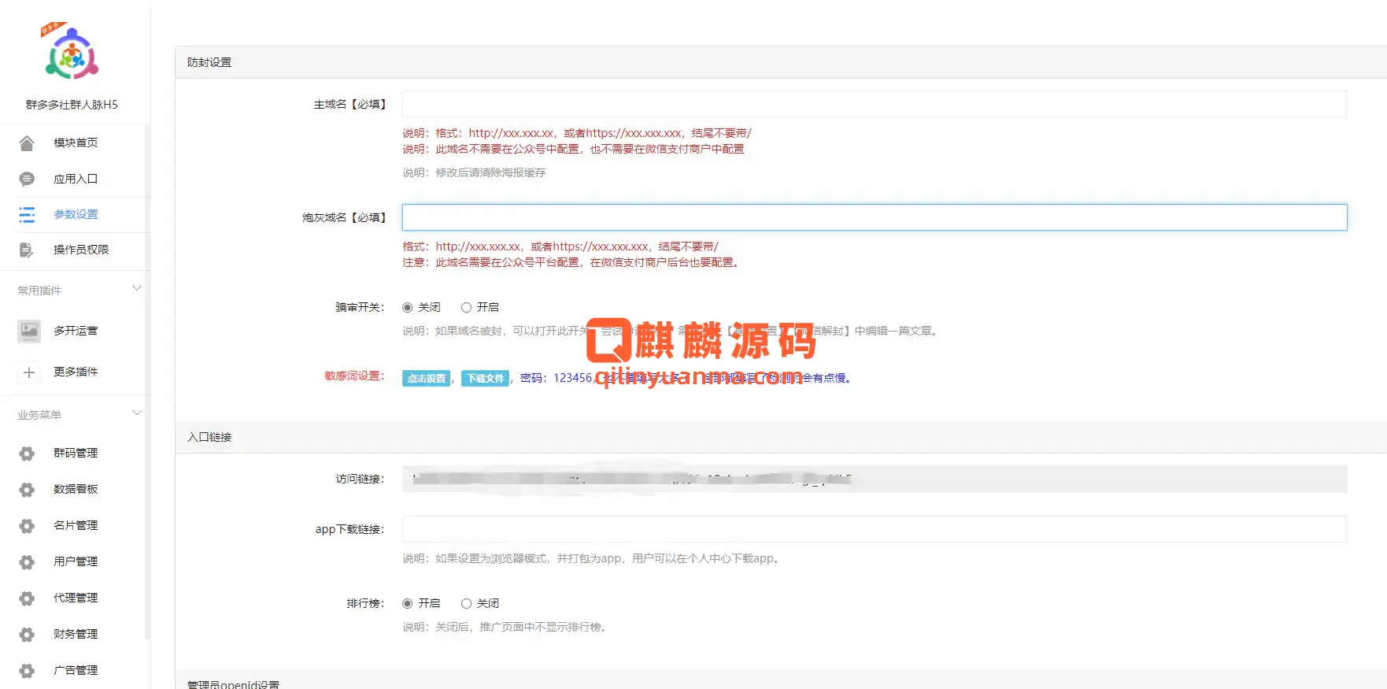Click the picture icon beside 多开运营
Screen dimensions: 1387x689
[x=29, y=332]
